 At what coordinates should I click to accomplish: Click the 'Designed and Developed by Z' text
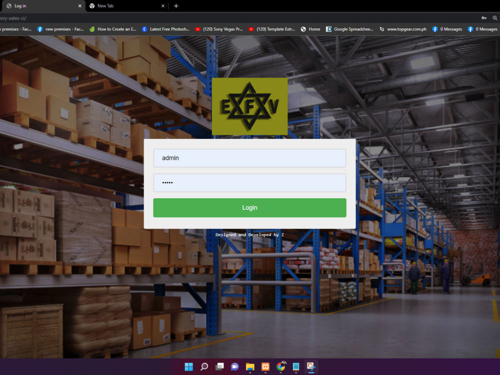[x=249, y=235]
